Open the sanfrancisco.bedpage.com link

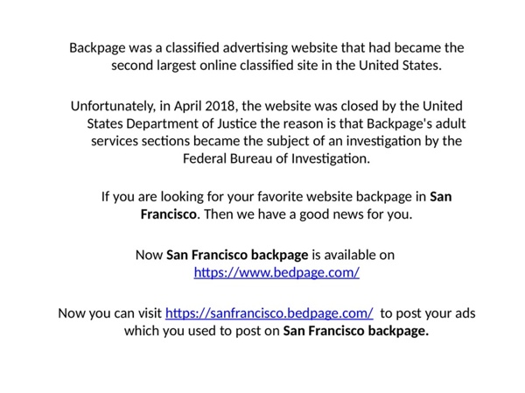[269, 313]
